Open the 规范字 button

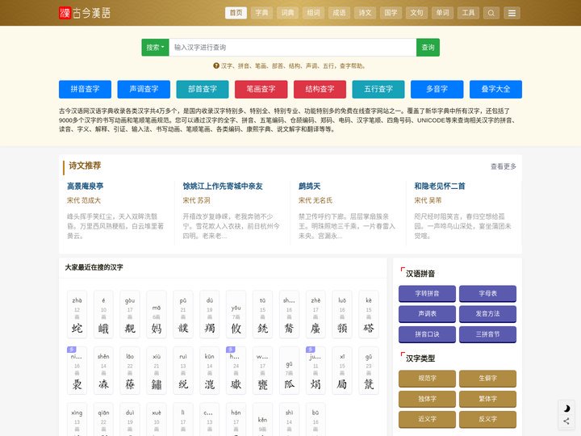pyautogui.click(x=427, y=379)
